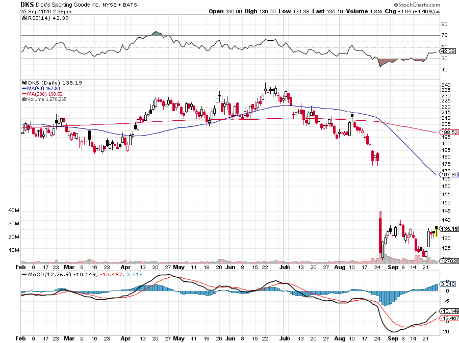Click the 90 level on RSI axis
Image resolution: width=459 pixels, height=343 pixels.
444,24
